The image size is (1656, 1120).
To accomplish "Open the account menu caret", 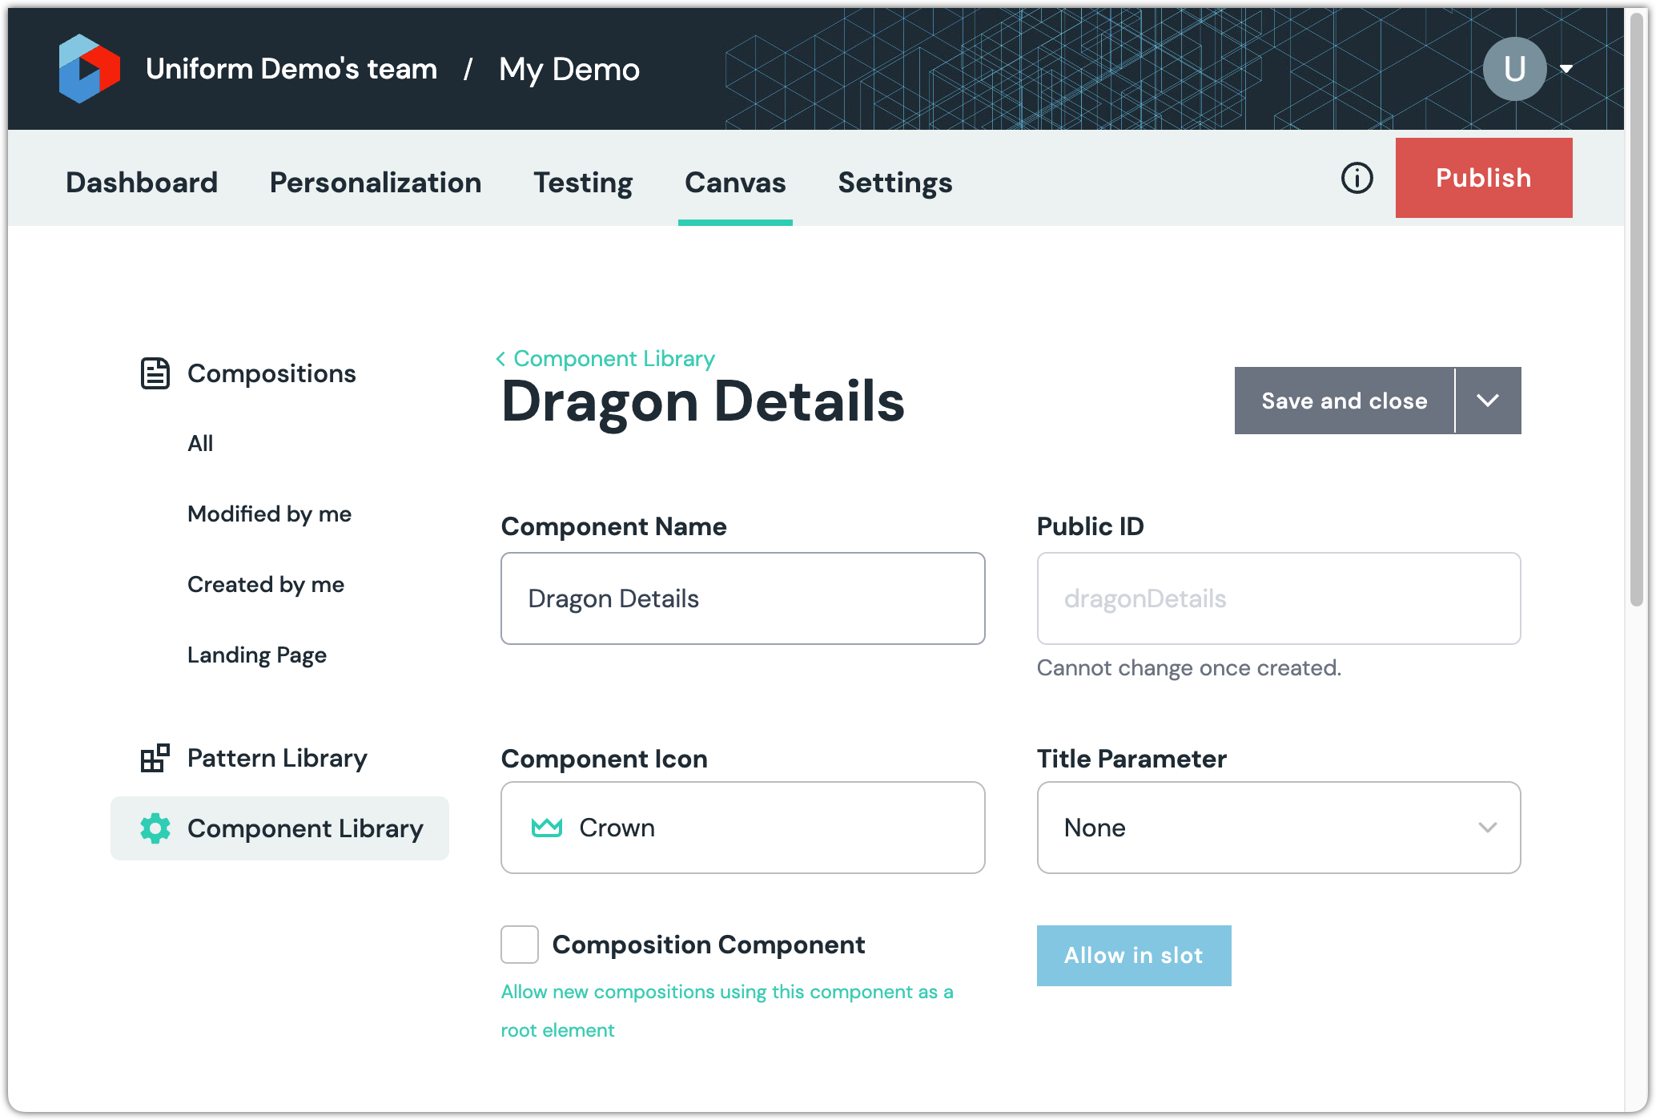I will click(1566, 69).
